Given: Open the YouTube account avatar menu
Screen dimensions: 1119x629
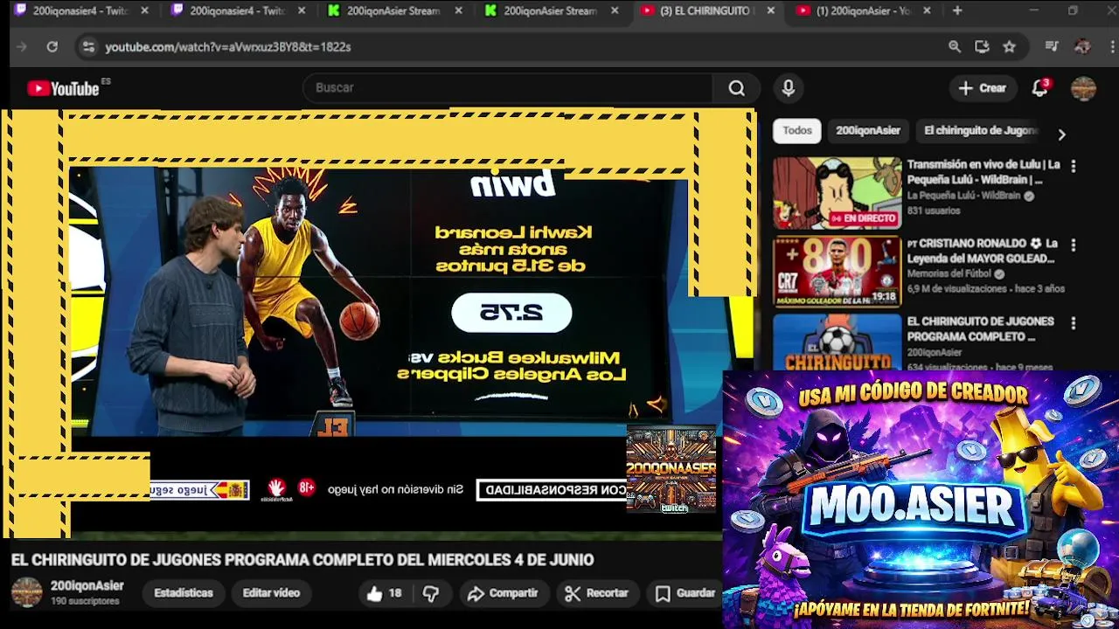Looking at the screenshot, I should (1083, 88).
